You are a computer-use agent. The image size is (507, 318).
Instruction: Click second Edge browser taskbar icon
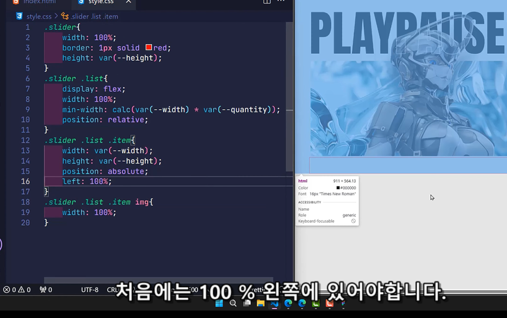[x=302, y=304]
